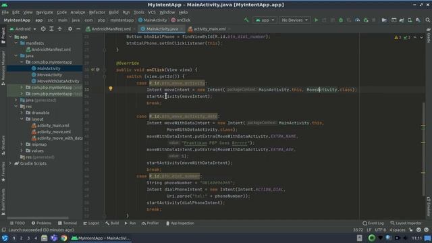
Task: Click the Sync Project with Gradle Files icon
Action: click(x=402, y=20)
